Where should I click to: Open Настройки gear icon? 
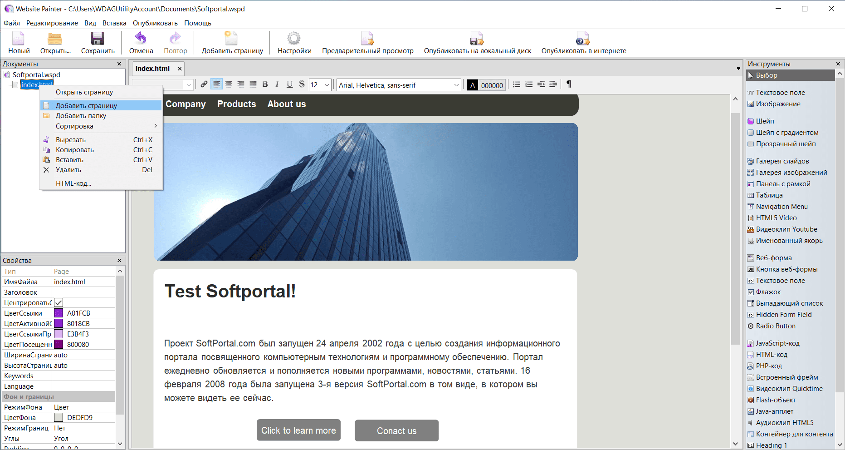[294, 39]
